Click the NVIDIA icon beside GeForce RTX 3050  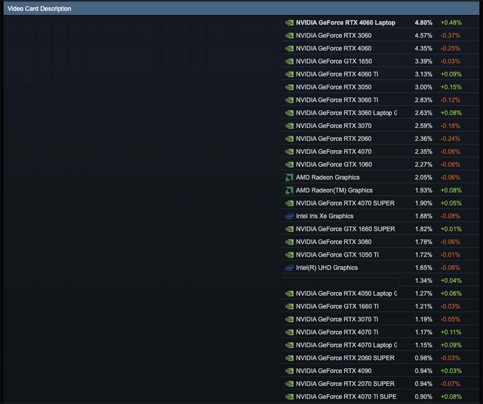tap(289, 88)
